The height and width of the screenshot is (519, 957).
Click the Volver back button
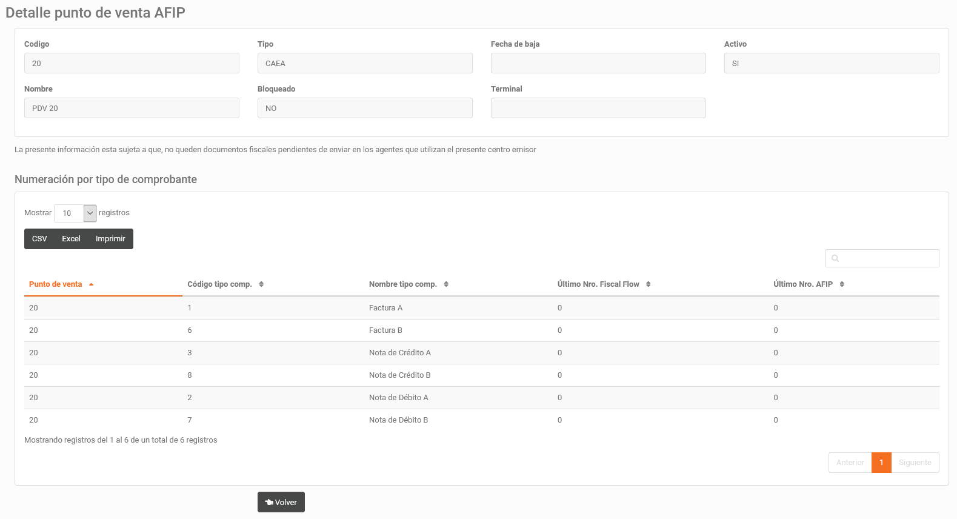(281, 502)
